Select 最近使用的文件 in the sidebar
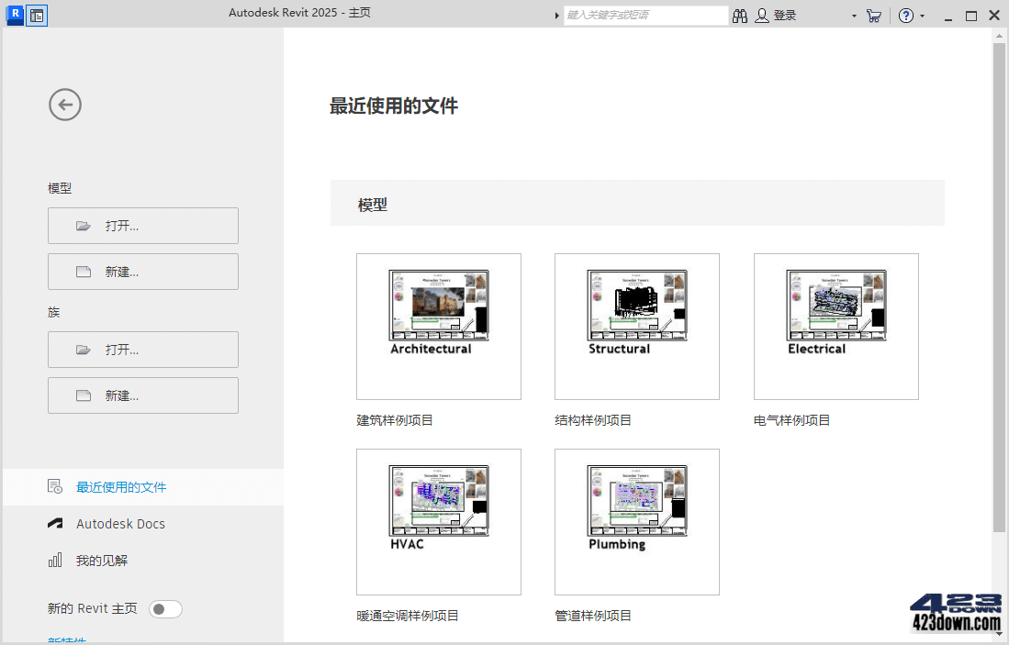Screen dimensions: 1009x645 118,486
